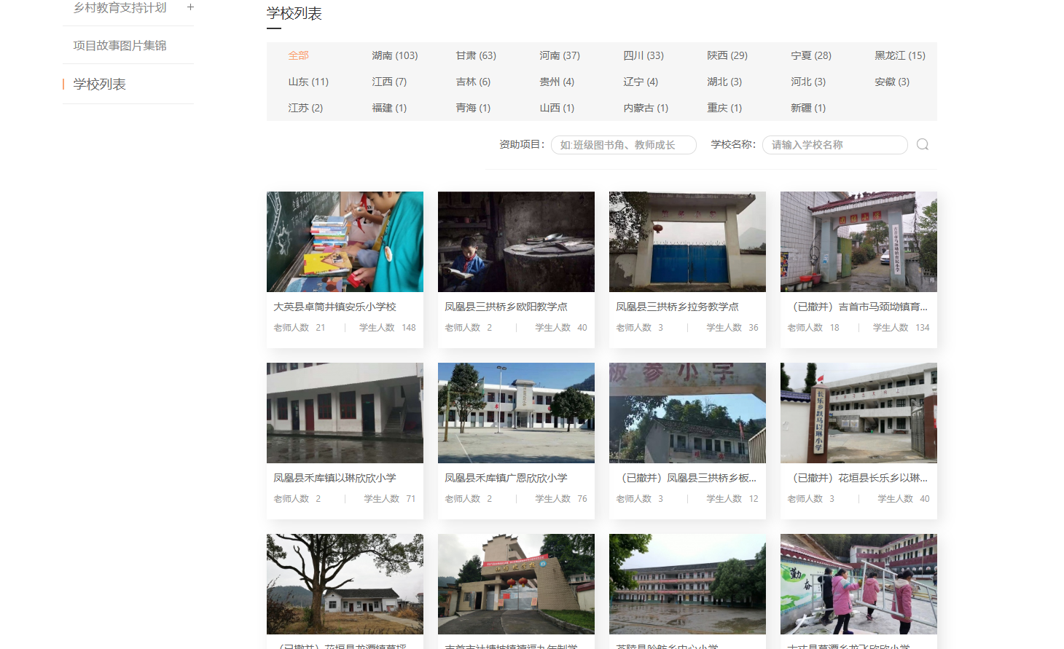The height and width of the screenshot is (649, 1064).
Task: Filter schools by 湖南 (103)
Action: [x=394, y=55]
